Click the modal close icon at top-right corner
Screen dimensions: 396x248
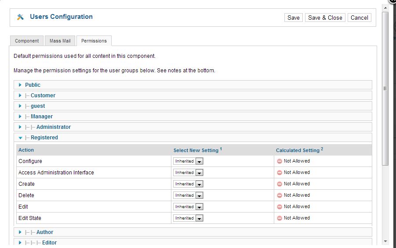click(393, 1)
